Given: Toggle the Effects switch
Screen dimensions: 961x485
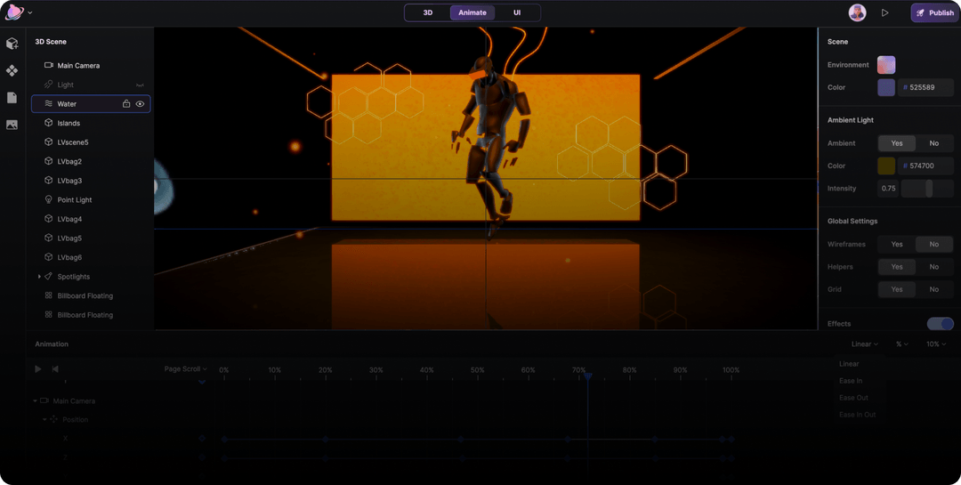Looking at the screenshot, I should click(x=940, y=324).
